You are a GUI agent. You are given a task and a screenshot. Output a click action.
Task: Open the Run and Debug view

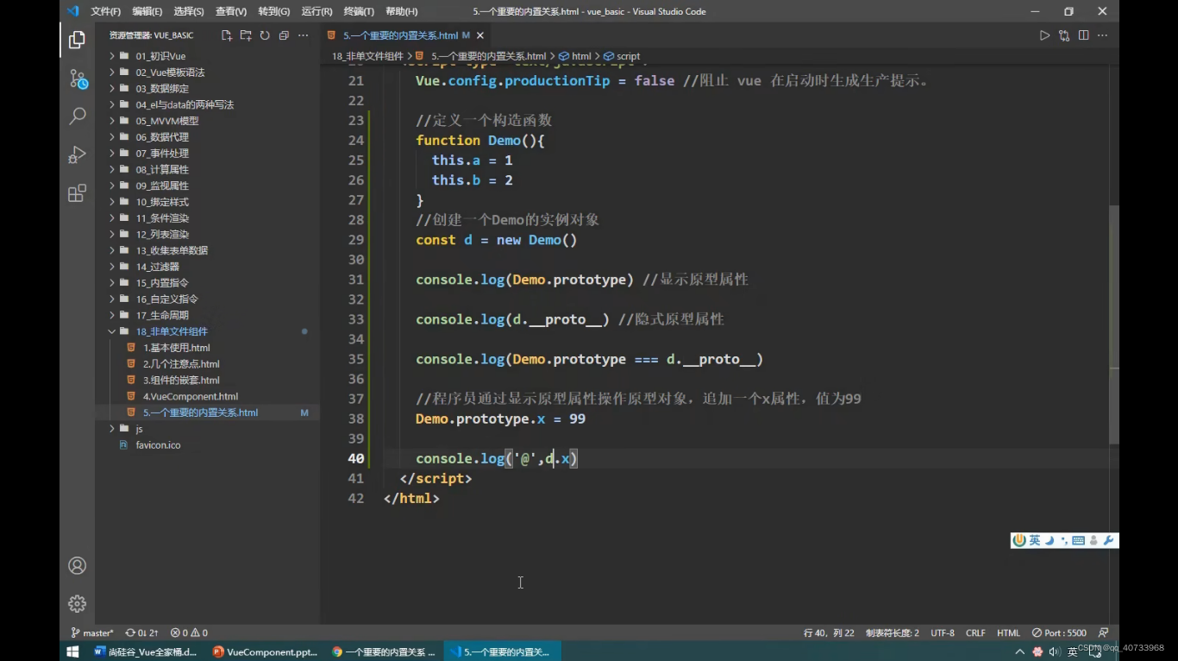(77, 154)
